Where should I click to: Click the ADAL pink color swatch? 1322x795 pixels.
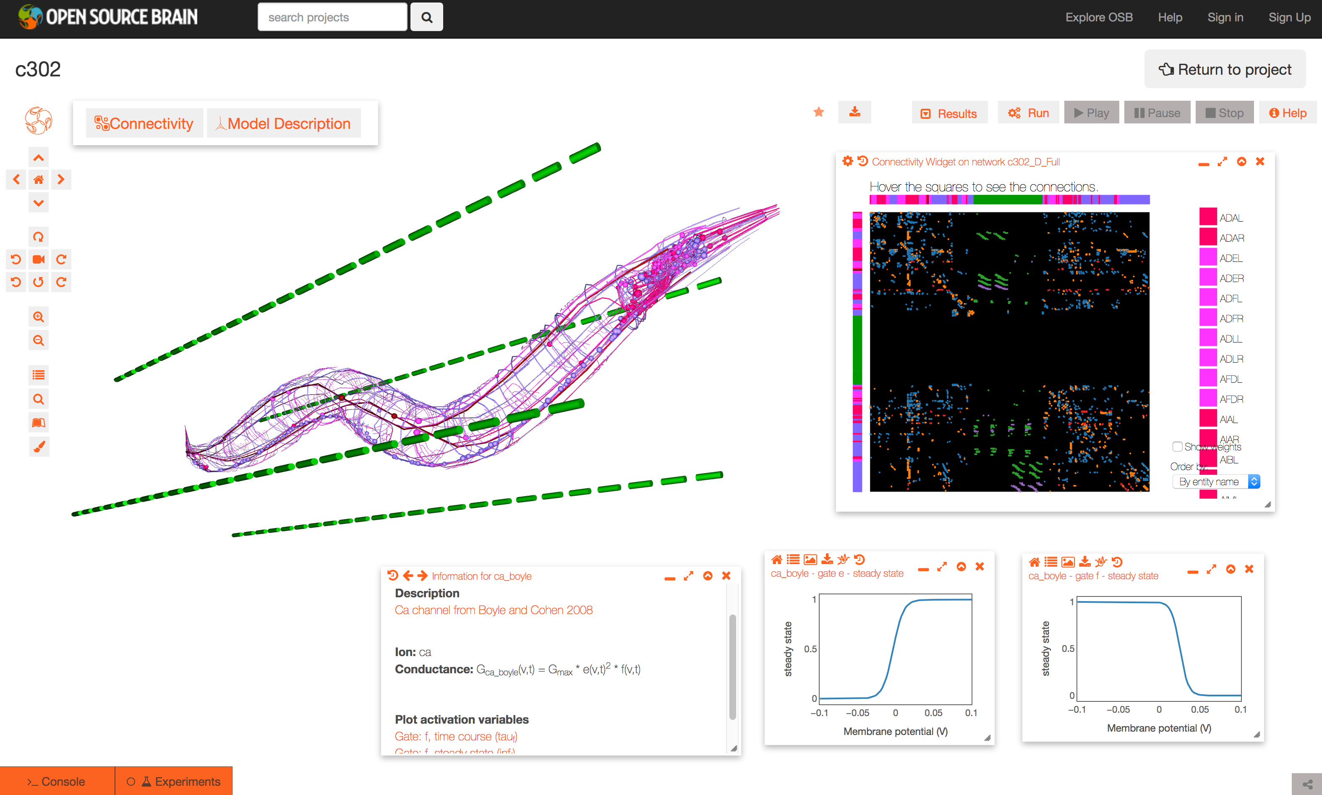click(1207, 217)
